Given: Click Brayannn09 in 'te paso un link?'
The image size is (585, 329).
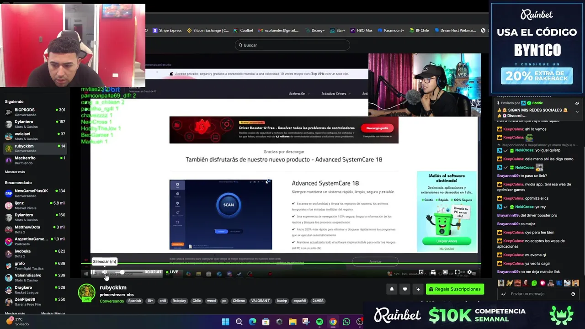Looking at the screenshot, I should tap(508, 176).
